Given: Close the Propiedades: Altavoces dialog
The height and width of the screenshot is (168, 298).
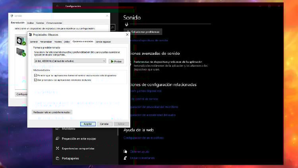Looking at the screenshot, I should click(x=127, y=35).
